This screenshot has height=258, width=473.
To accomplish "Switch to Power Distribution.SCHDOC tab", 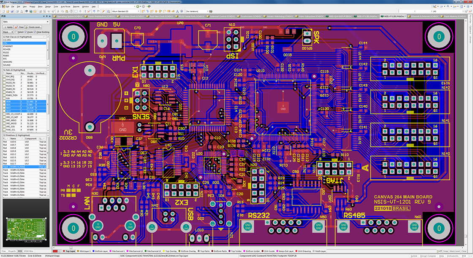I will pyautogui.click(x=100, y=16).
